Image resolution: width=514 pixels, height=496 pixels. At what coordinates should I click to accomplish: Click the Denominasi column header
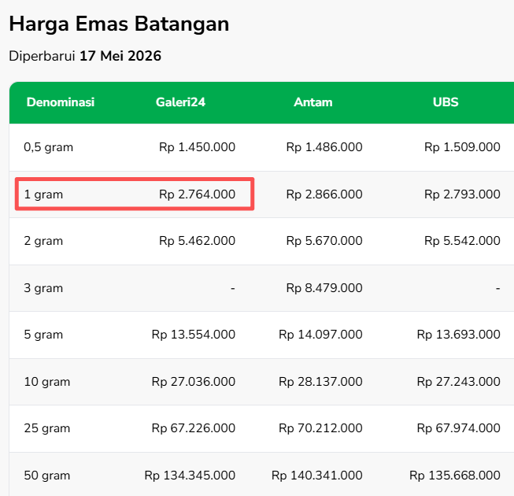click(61, 102)
